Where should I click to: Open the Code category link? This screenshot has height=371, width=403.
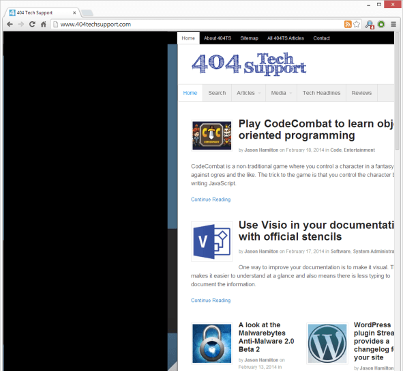coord(335,150)
